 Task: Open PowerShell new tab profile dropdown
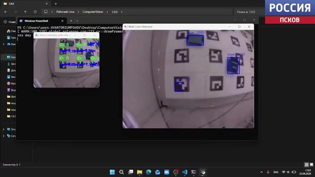coord(77,21)
